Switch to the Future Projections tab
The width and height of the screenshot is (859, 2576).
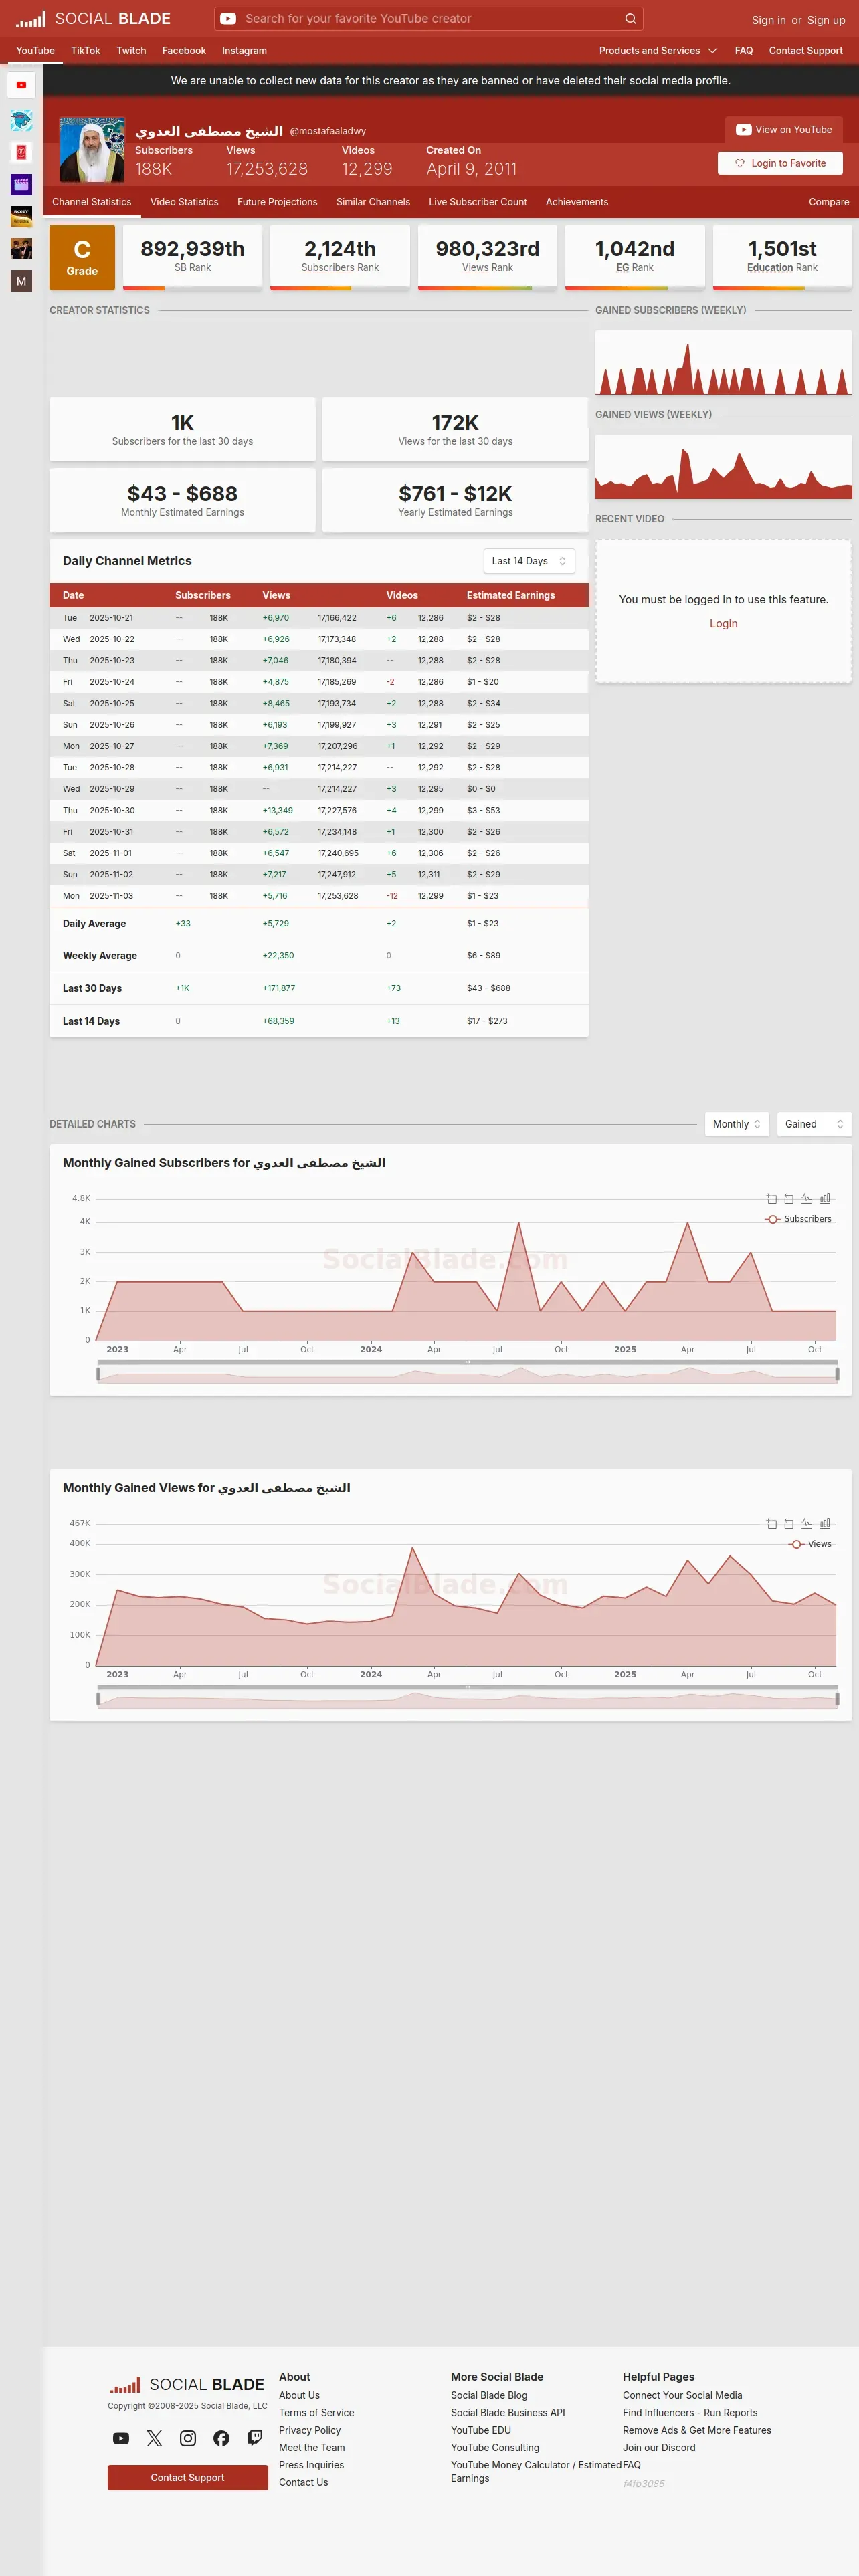click(x=277, y=202)
